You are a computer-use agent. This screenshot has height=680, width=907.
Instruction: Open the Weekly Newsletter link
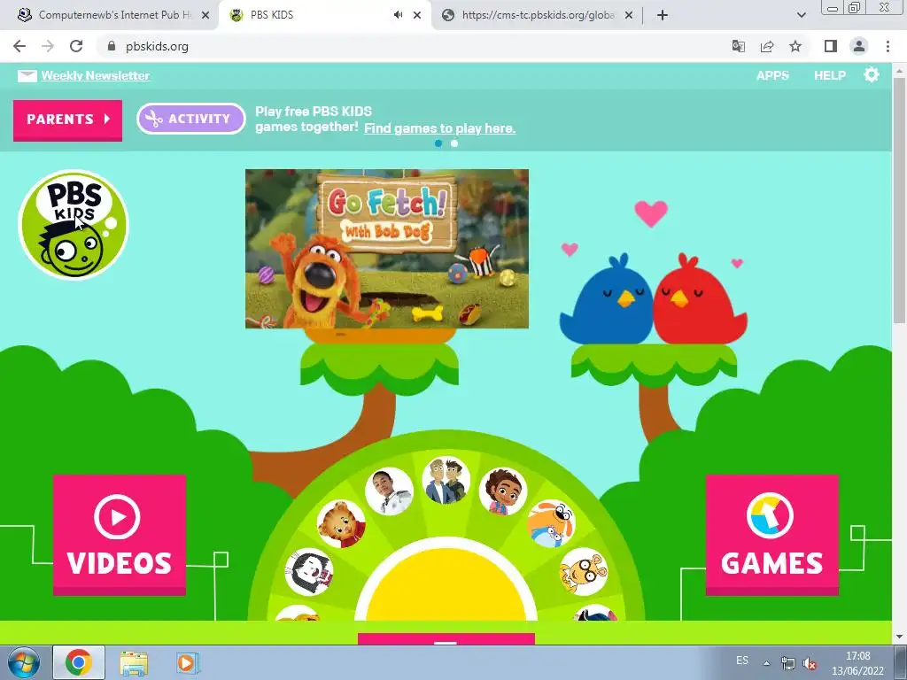(96, 76)
